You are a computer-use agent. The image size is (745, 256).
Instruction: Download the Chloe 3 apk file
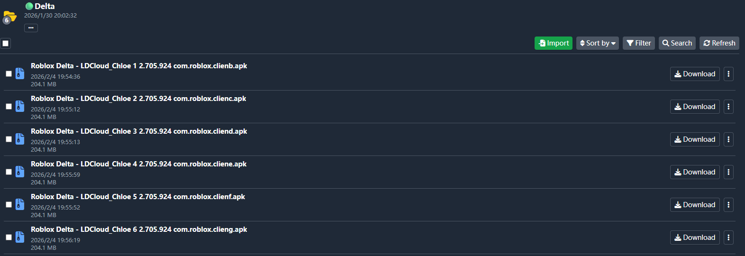coord(694,139)
